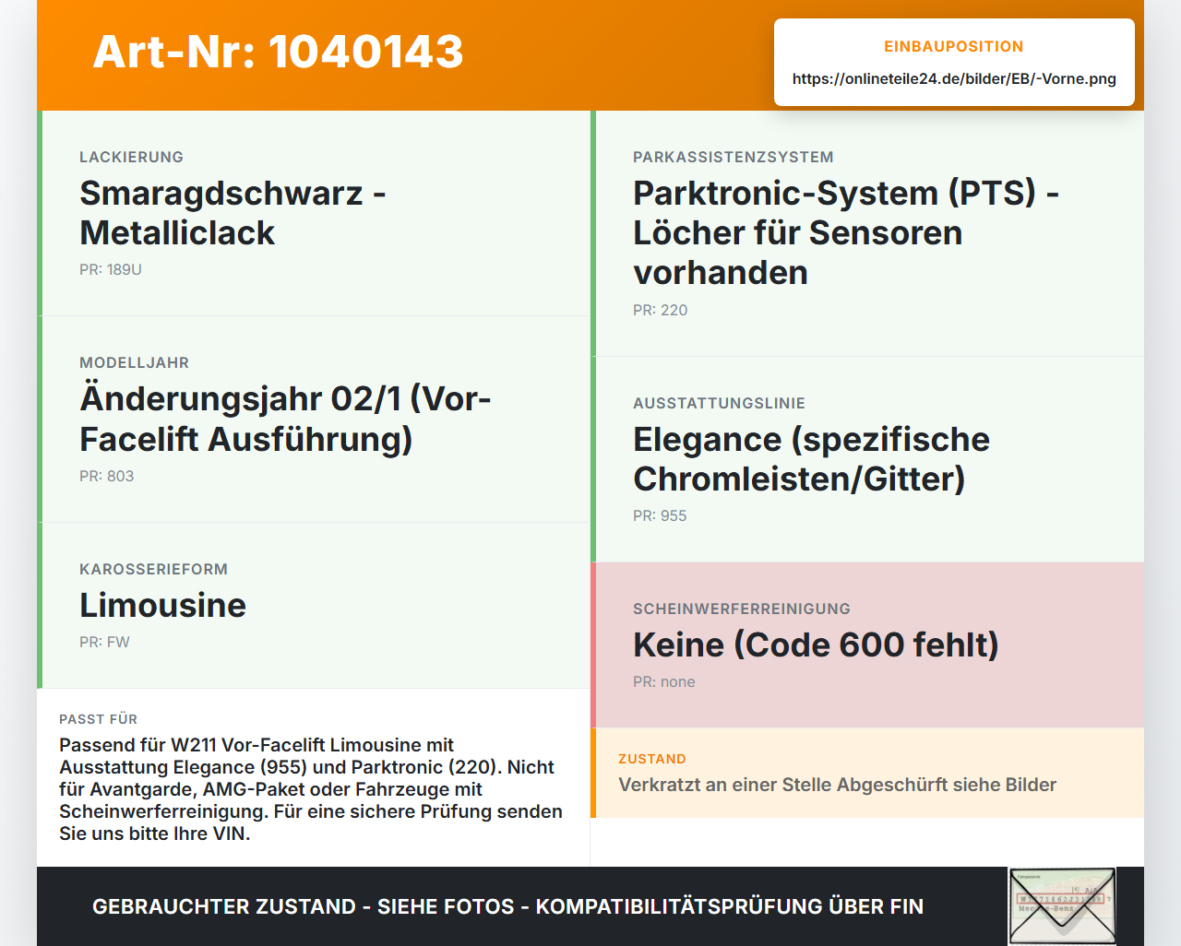The image size is (1181, 946).
Task: Select the PR: 189U paint code
Action: coord(111,269)
